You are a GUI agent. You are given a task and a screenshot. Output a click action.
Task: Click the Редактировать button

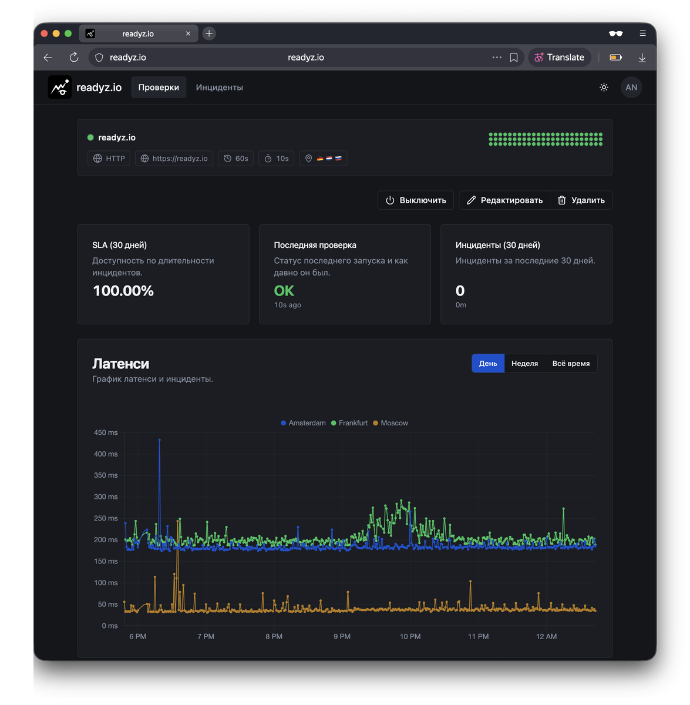504,200
